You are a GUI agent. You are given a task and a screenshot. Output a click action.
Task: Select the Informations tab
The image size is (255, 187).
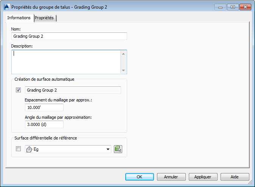(19, 18)
